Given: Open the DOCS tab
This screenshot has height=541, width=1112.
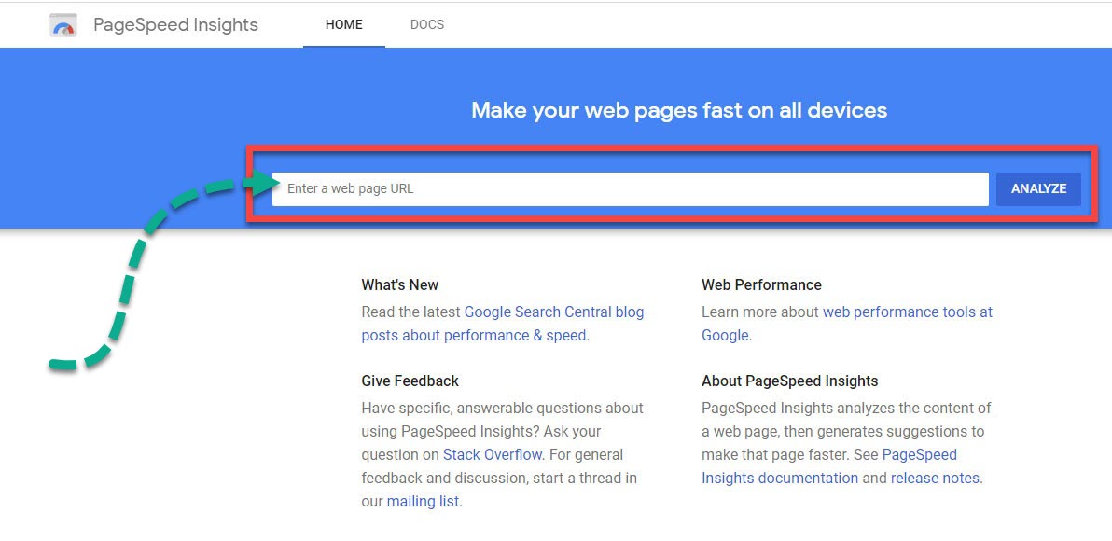Looking at the screenshot, I should click(427, 24).
